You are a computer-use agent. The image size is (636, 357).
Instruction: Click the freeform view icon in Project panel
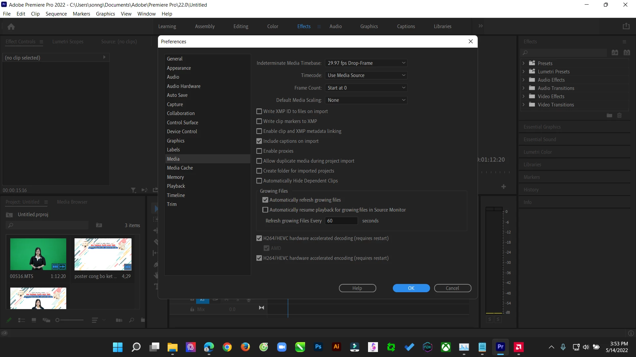tap(46, 320)
